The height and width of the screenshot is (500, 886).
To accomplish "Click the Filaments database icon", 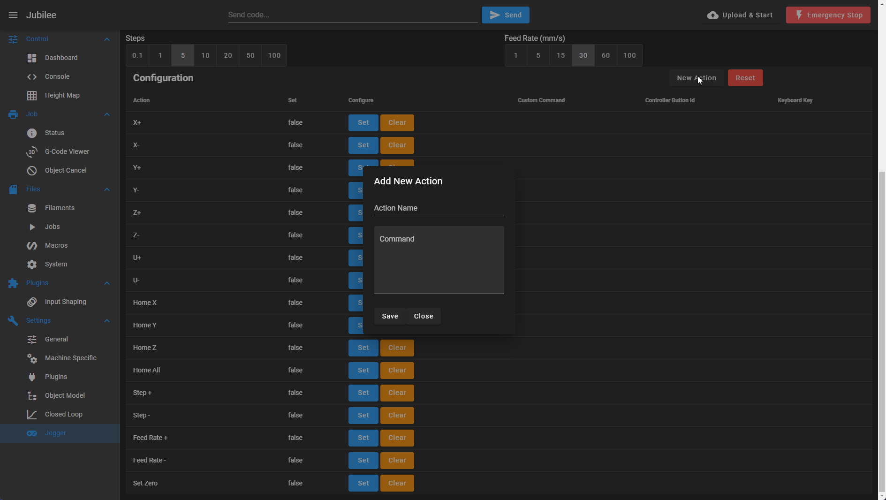I will coord(32,208).
